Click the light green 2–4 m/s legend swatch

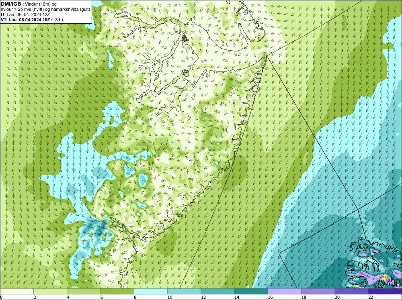[50, 292]
